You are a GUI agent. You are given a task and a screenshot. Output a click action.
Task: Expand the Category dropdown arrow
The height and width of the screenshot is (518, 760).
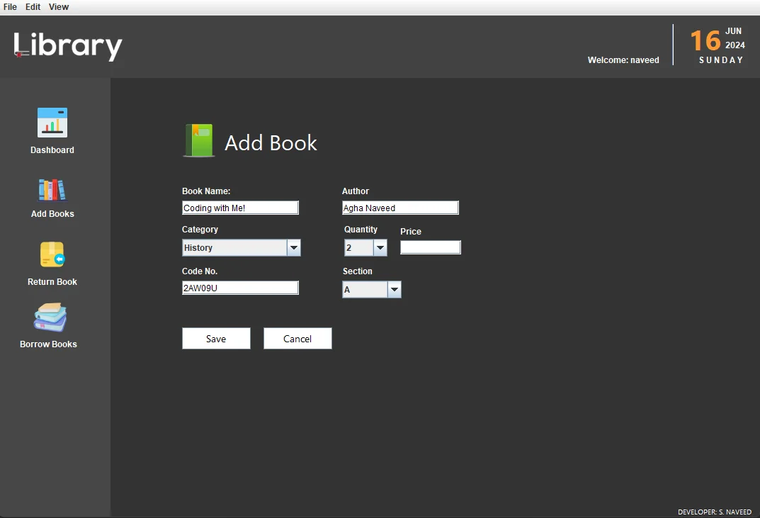pos(294,248)
